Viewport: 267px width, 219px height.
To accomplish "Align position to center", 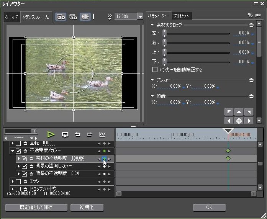I will coord(239,121).
